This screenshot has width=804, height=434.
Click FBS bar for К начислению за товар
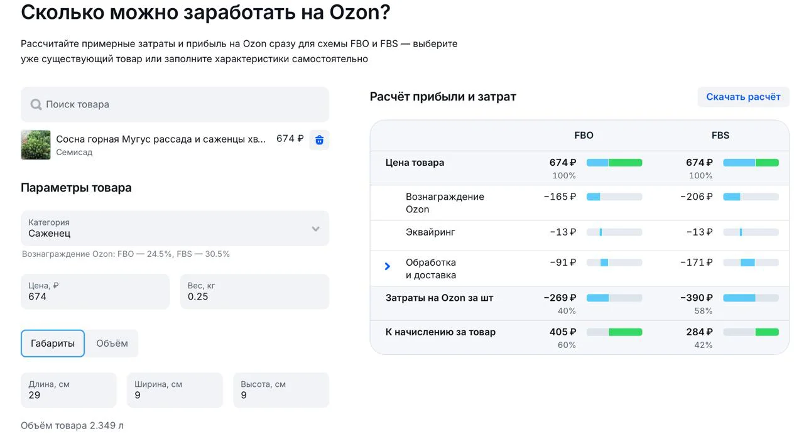751,332
